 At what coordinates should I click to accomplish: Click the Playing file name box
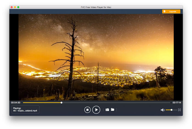(26, 110)
